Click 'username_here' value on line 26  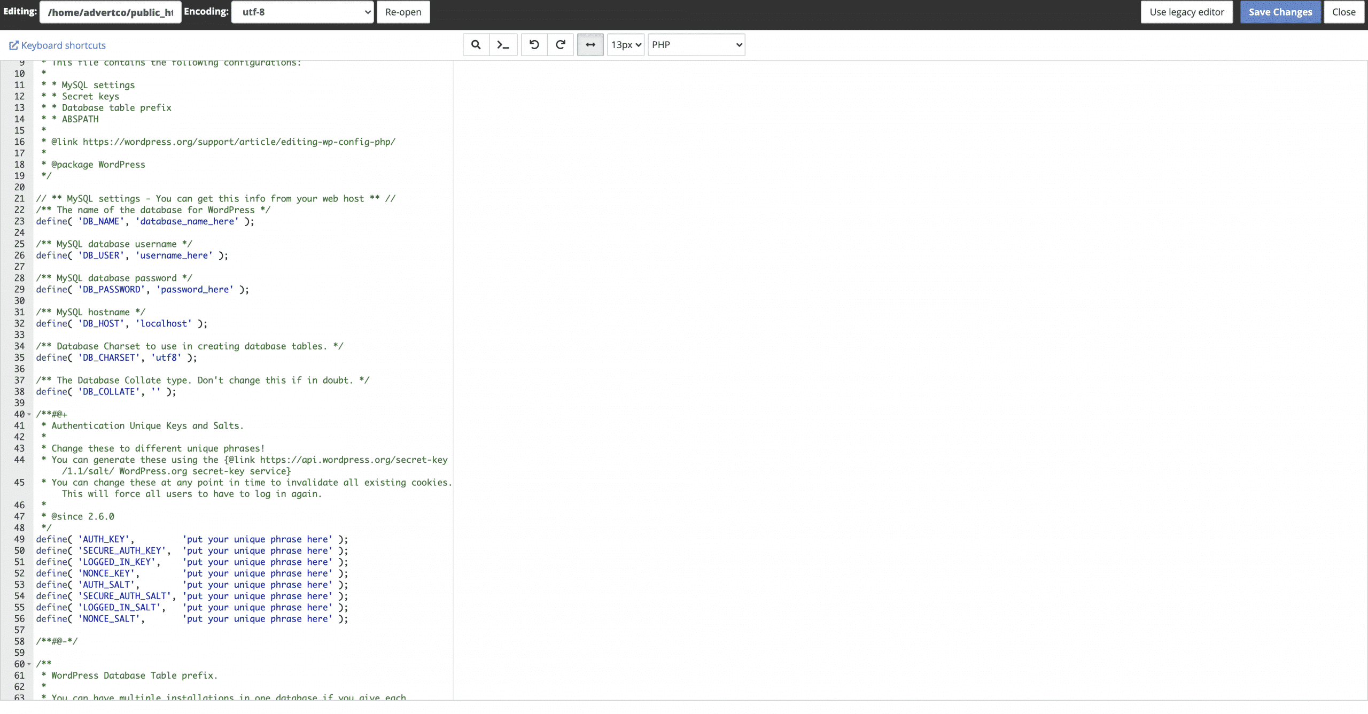(x=174, y=255)
